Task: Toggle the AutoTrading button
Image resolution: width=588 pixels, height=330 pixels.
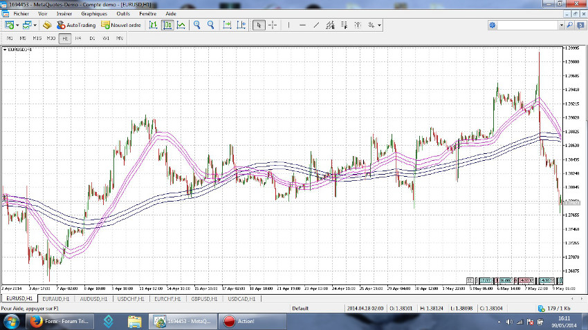Action: click(76, 25)
